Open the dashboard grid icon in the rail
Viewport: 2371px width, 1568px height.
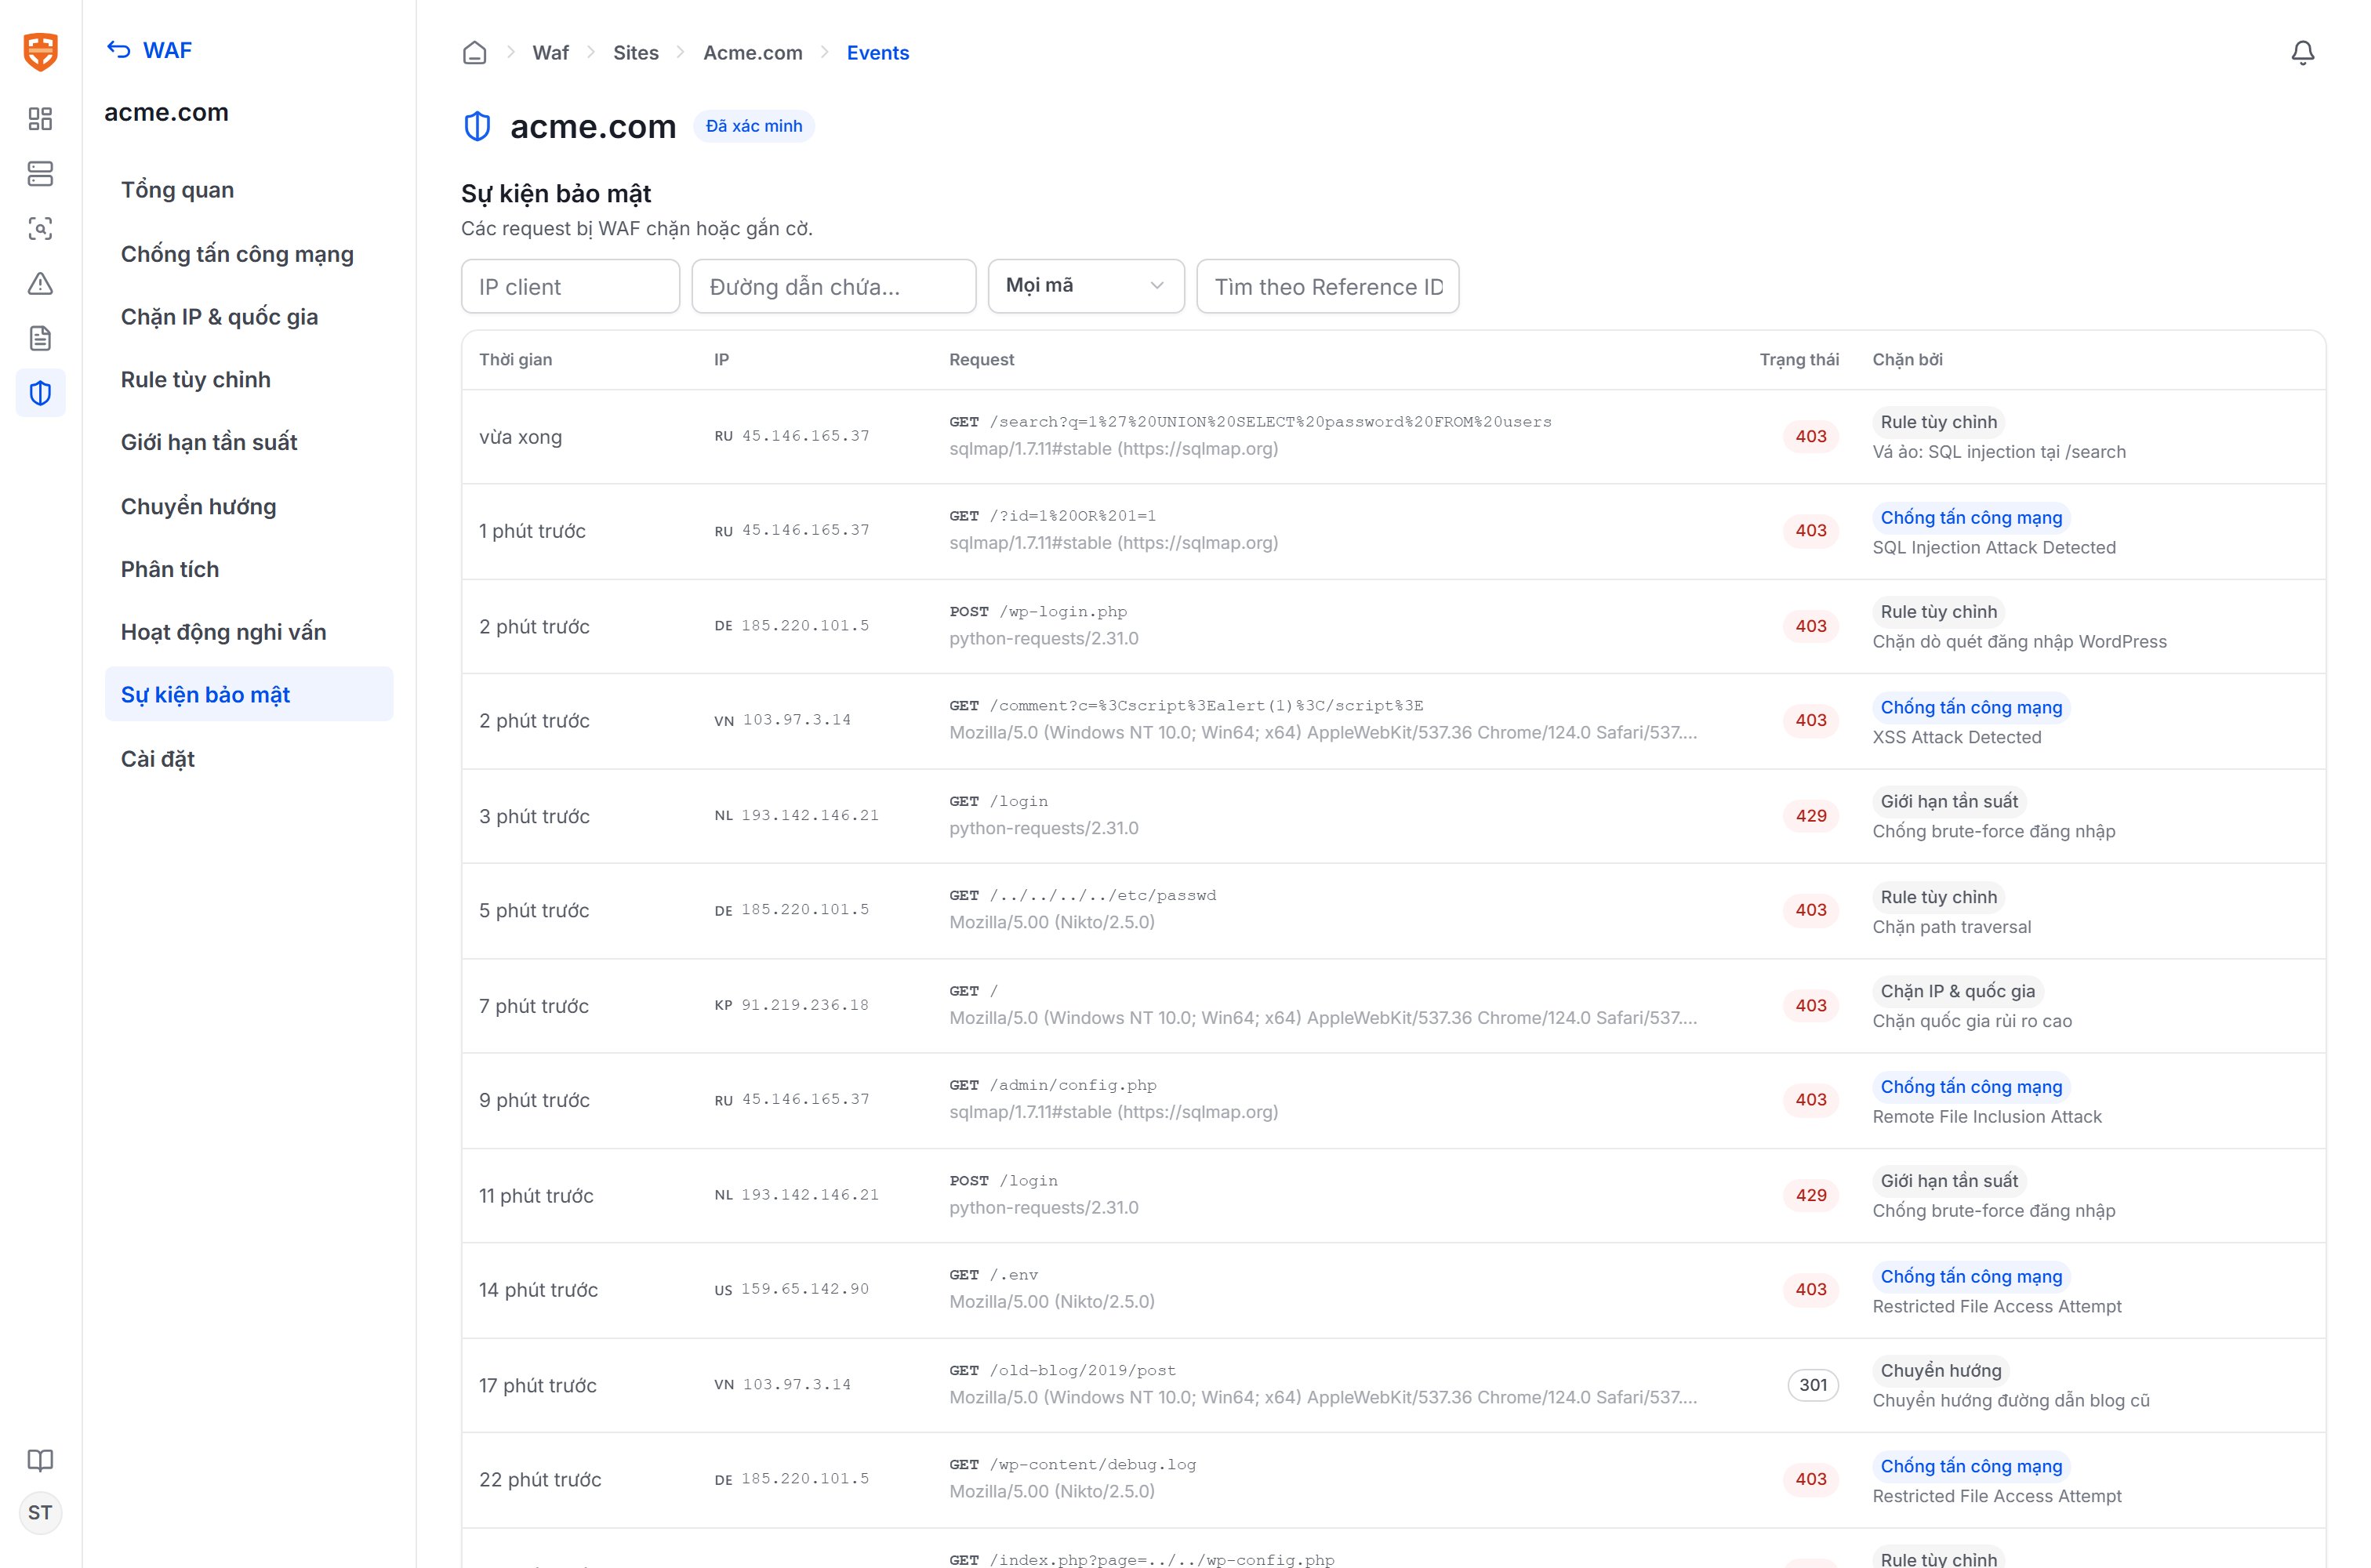(40, 119)
